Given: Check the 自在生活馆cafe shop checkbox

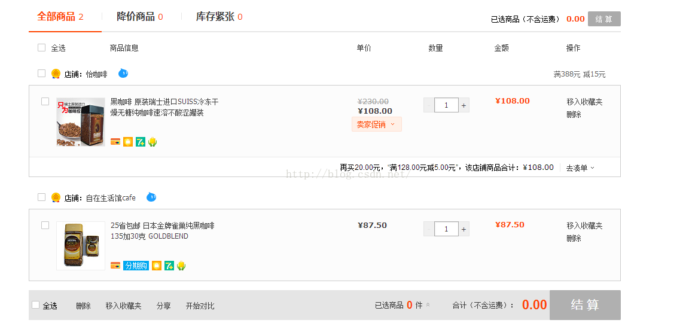Looking at the screenshot, I should click(42, 197).
